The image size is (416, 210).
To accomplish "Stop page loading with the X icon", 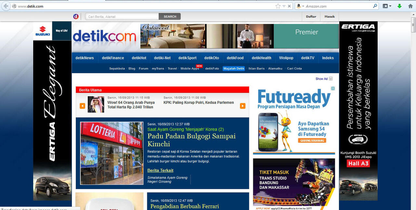I will (x=289, y=6).
